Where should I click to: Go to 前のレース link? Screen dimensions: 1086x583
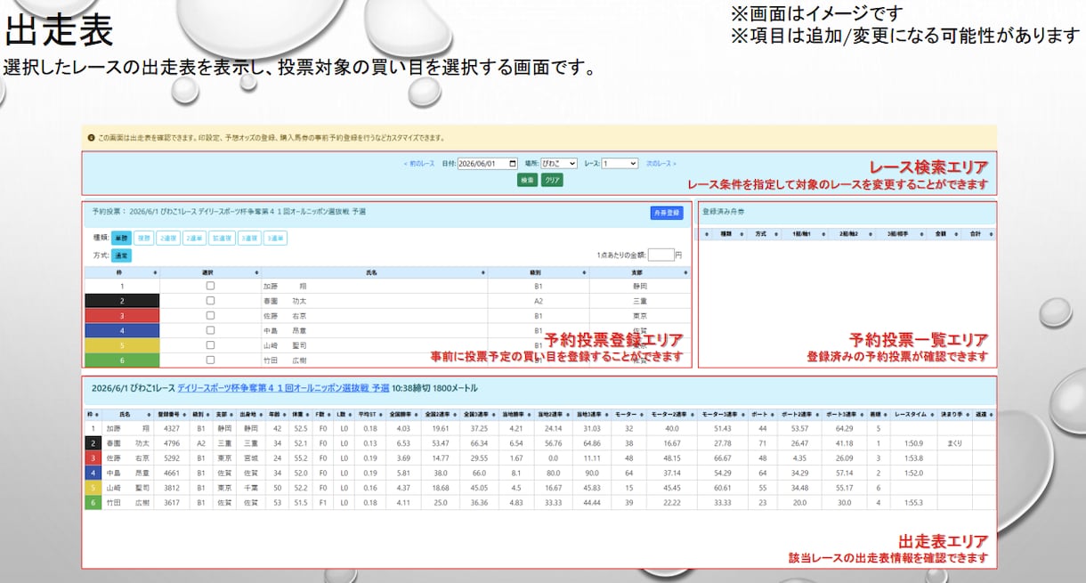(x=418, y=164)
